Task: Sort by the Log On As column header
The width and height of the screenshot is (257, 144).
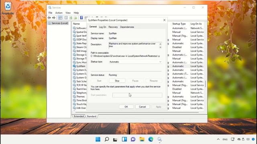Action: tap(196, 24)
